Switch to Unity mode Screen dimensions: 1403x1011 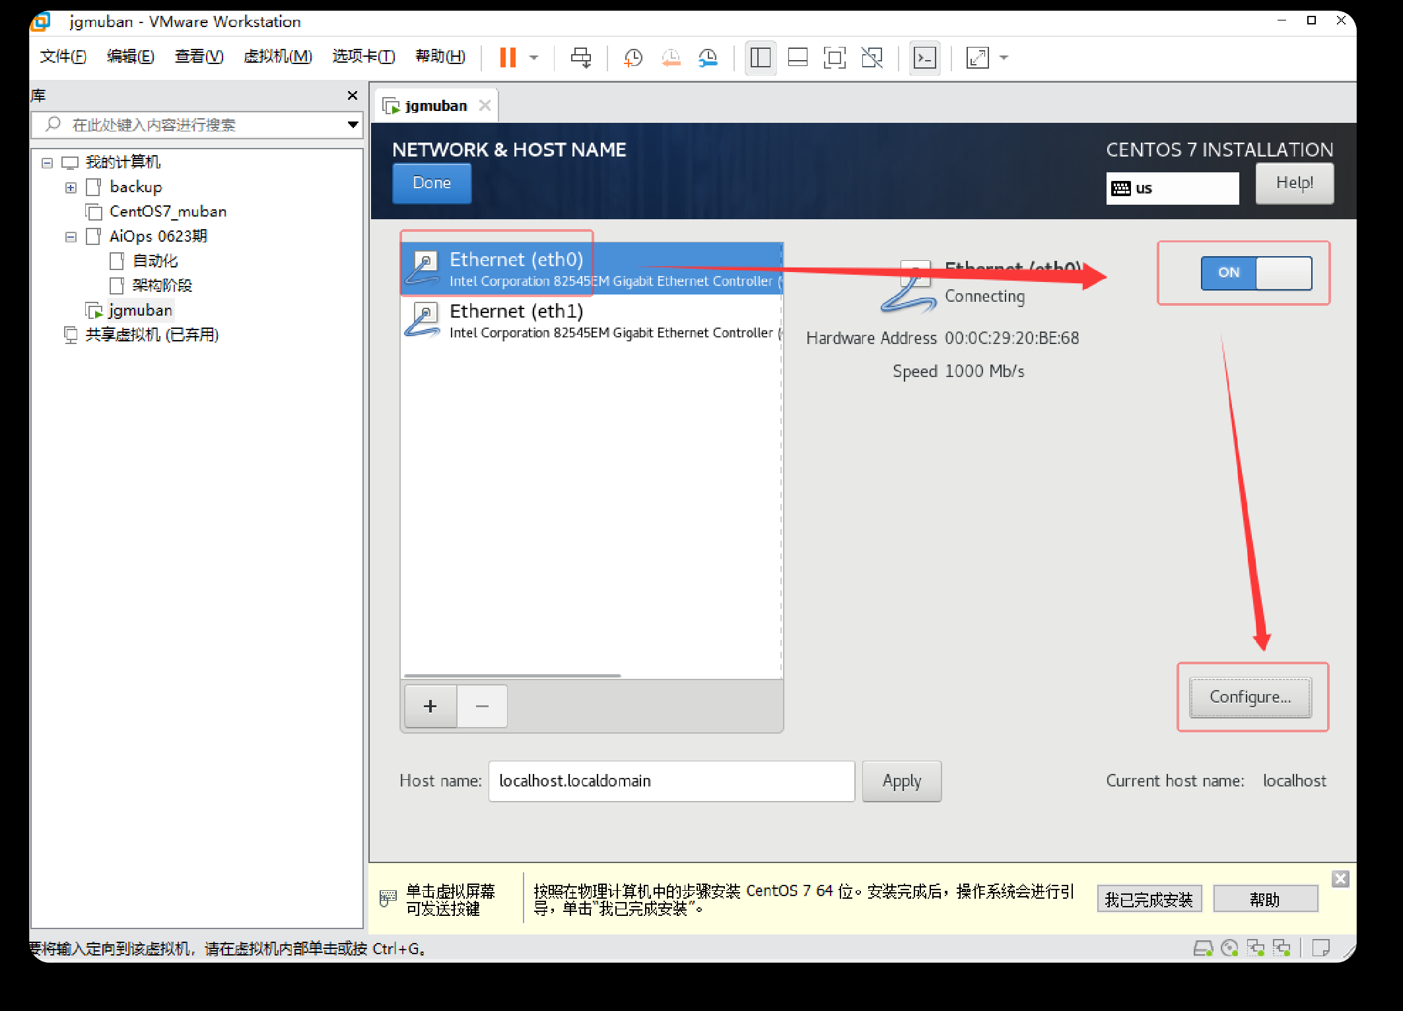click(x=872, y=57)
